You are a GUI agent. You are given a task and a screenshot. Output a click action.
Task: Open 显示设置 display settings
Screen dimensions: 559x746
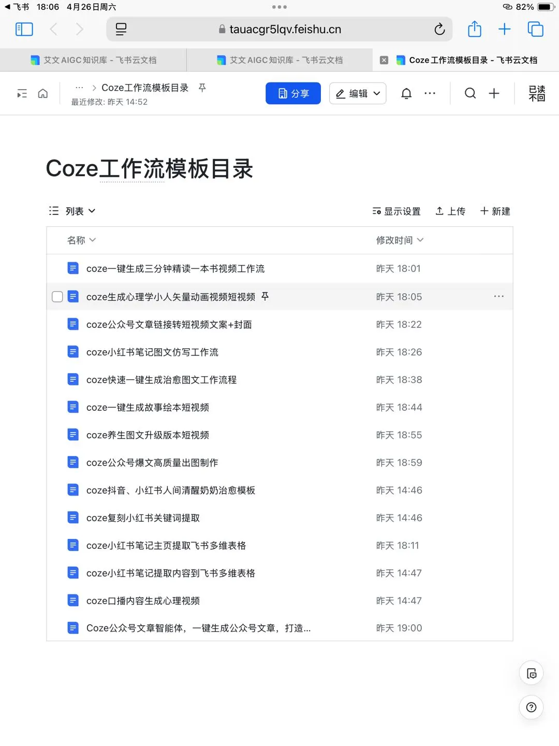[396, 211]
